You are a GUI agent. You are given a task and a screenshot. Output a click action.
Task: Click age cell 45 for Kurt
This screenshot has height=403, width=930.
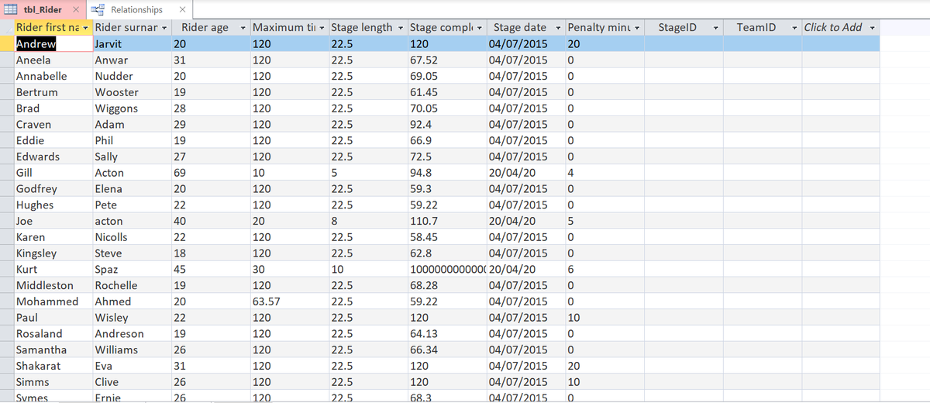click(x=211, y=269)
